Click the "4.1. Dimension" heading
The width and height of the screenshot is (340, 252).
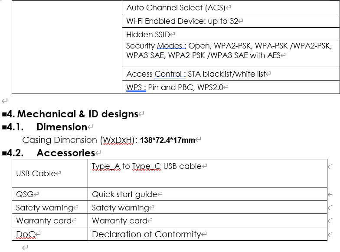pyautogui.click(x=62, y=127)
